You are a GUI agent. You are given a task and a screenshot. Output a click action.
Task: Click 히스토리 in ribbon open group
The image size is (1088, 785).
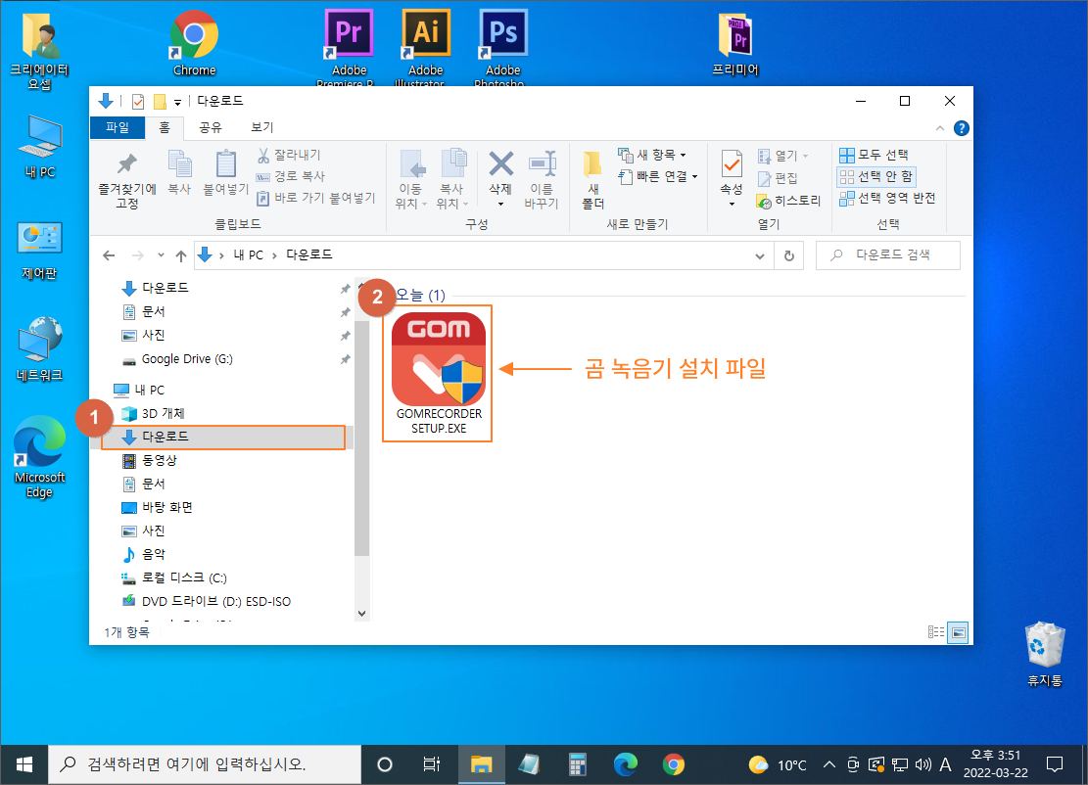[x=789, y=201]
